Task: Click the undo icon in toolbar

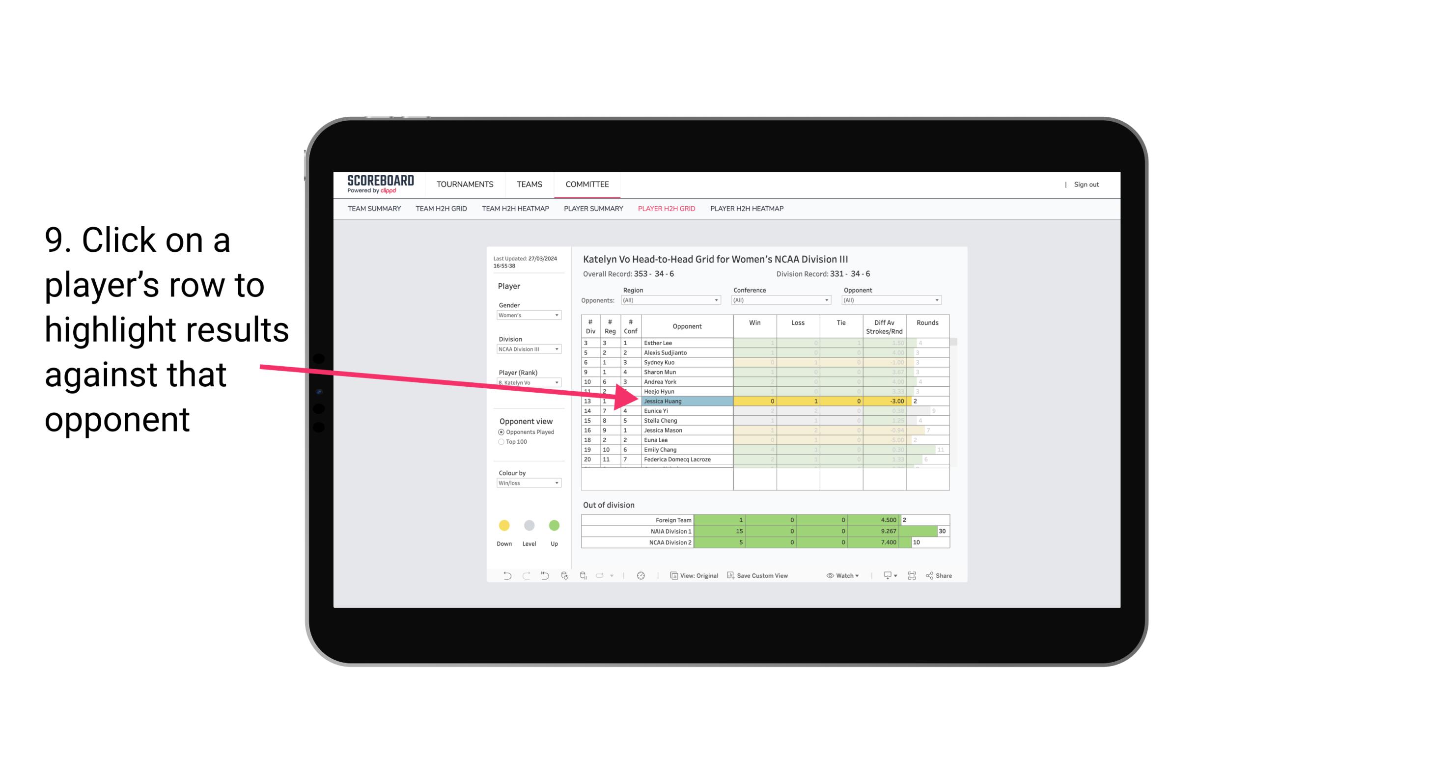Action: [503, 576]
